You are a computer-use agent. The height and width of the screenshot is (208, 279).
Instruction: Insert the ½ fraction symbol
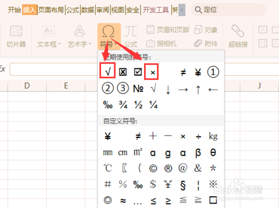pos(138,105)
